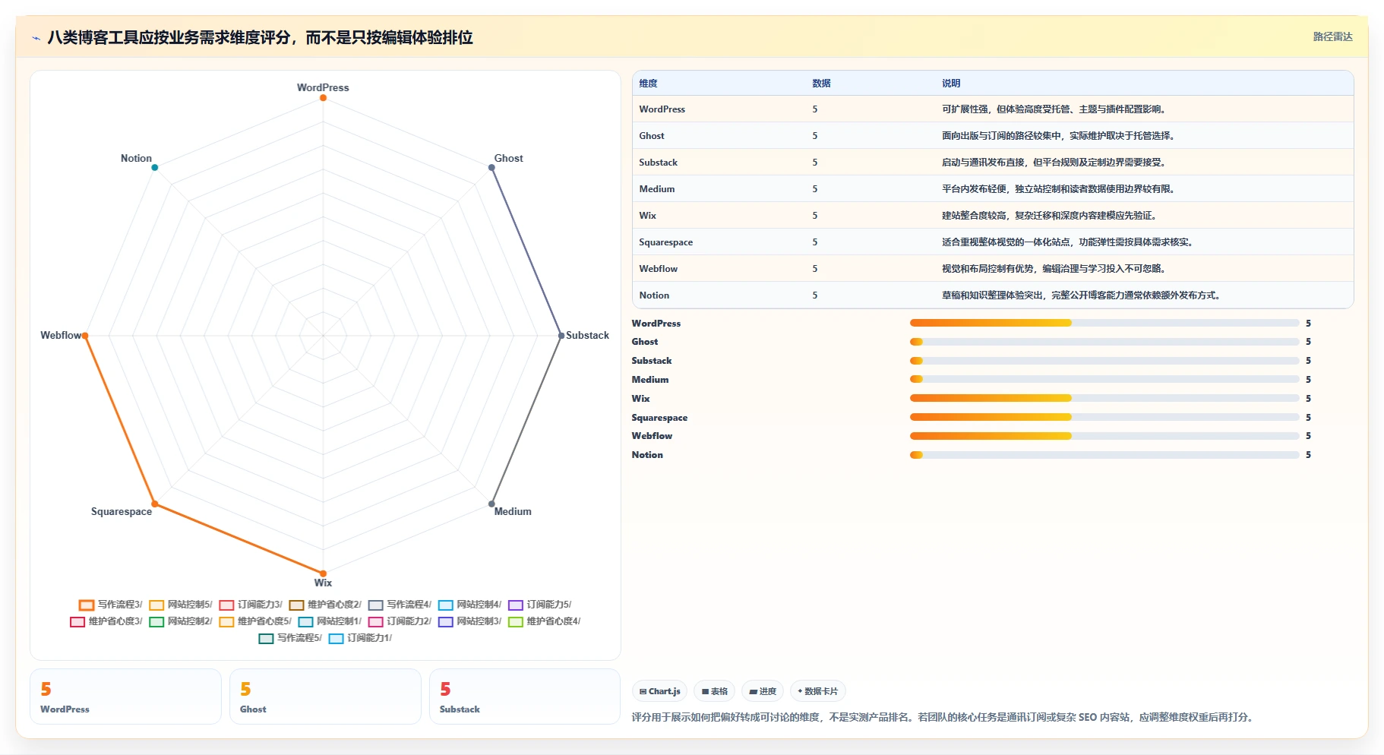
Task: Click the Notion progress bar
Action: tap(1104, 455)
